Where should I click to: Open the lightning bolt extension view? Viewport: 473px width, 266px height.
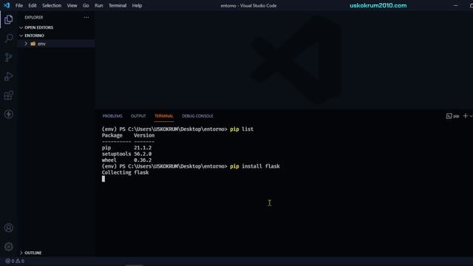8,114
